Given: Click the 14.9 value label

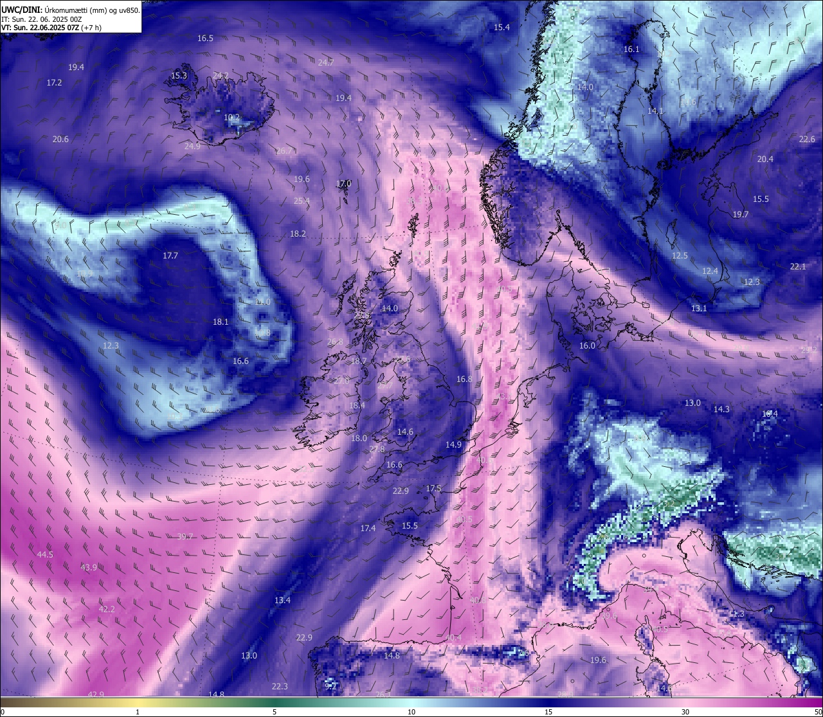Looking at the screenshot, I should [x=453, y=445].
